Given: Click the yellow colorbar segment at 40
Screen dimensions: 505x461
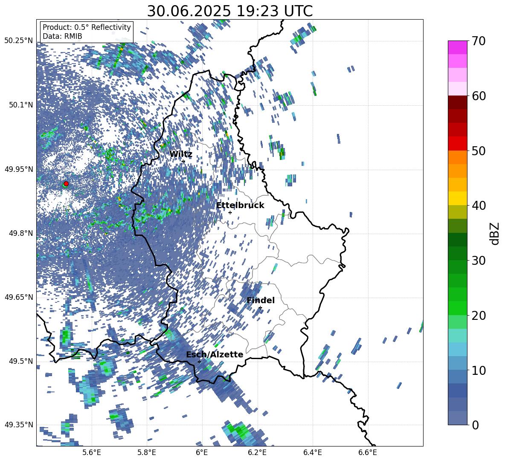Looking at the screenshot, I should point(457,198).
